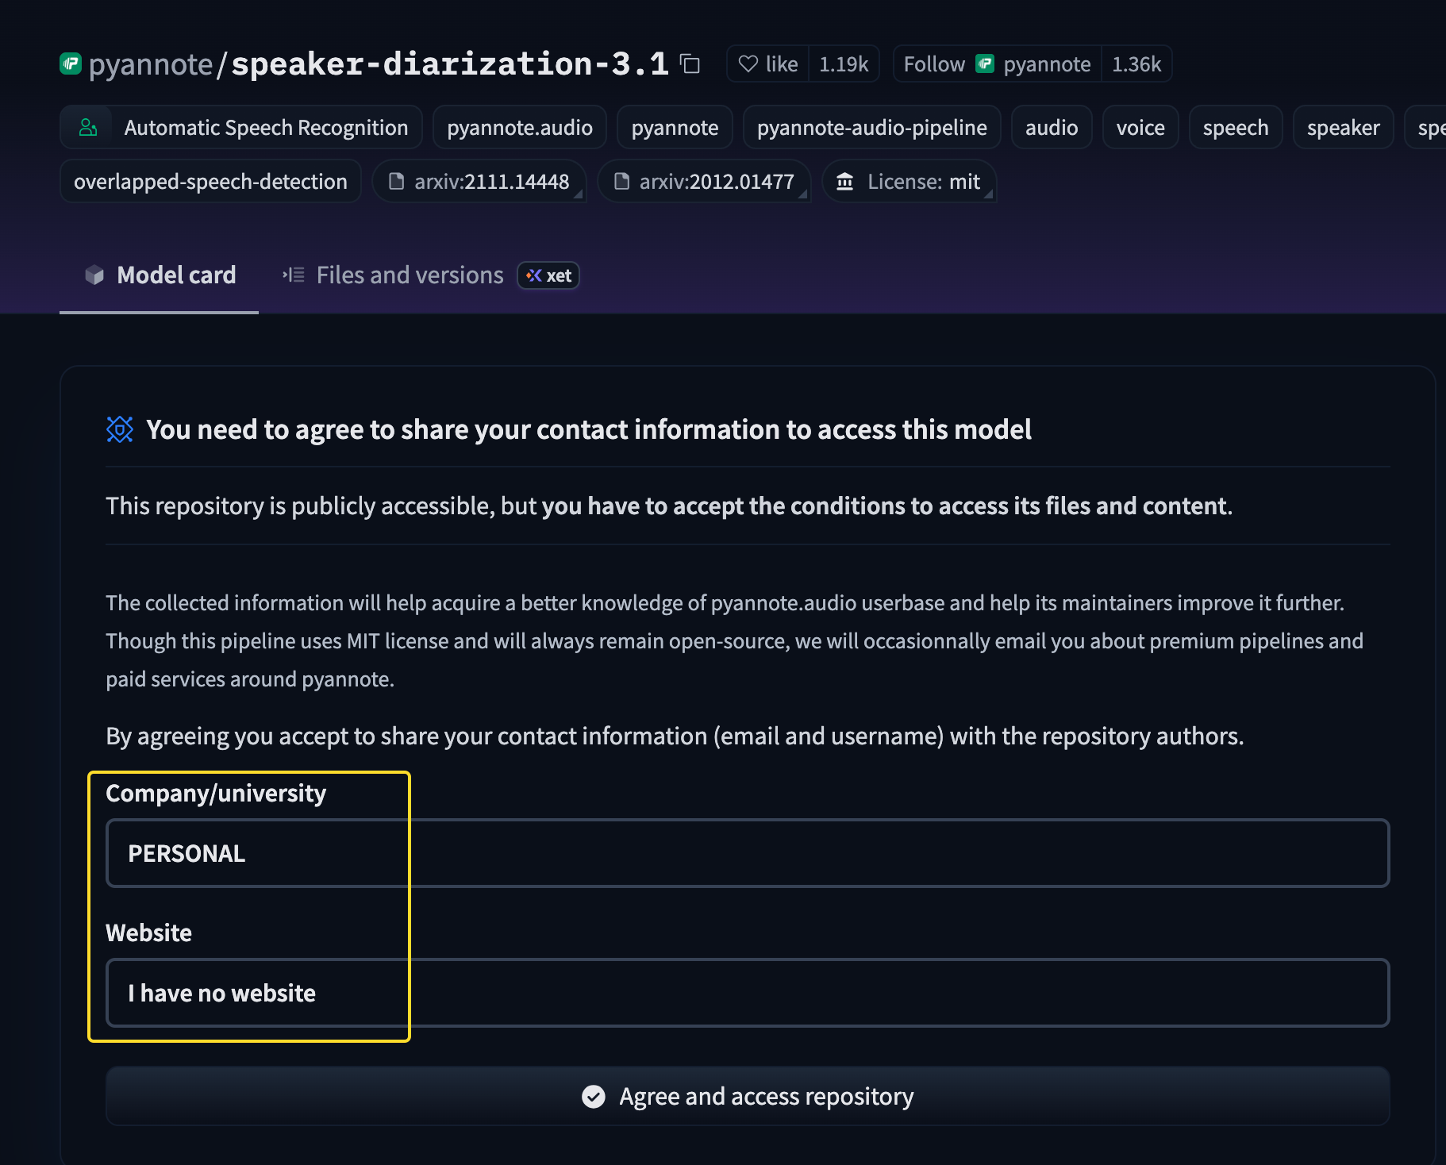Select the overlapped-speech-detection tag

click(210, 182)
